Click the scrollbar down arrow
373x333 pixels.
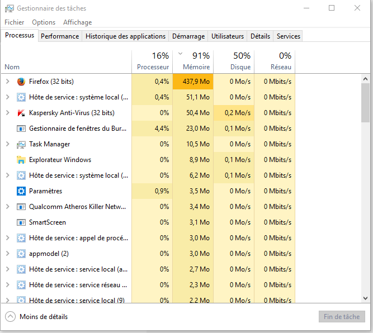365,299
